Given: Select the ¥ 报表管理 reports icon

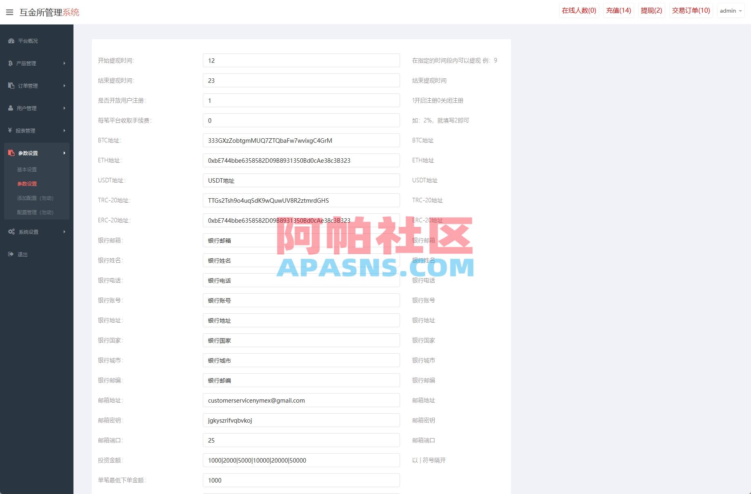Looking at the screenshot, I should (10, 131).
